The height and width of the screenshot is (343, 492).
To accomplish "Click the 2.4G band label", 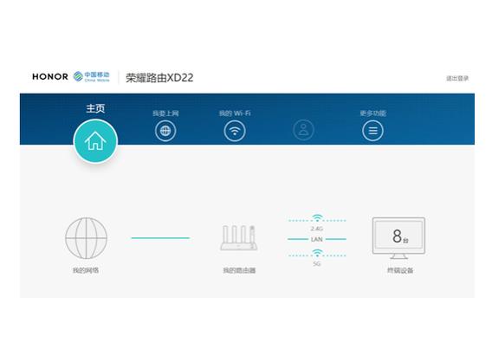I will pos(317,229).
